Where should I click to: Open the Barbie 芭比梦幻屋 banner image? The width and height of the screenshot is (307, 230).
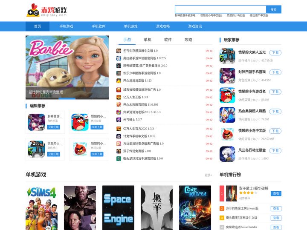coord(67,67)
